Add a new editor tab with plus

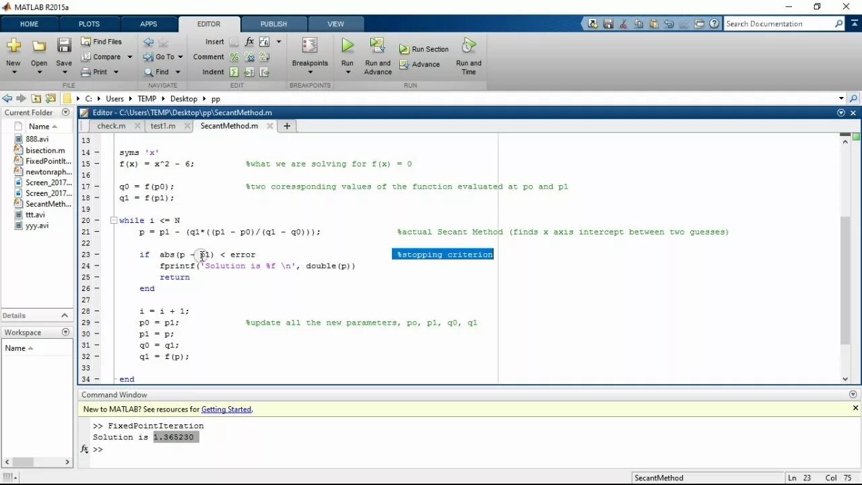[287, 126]
